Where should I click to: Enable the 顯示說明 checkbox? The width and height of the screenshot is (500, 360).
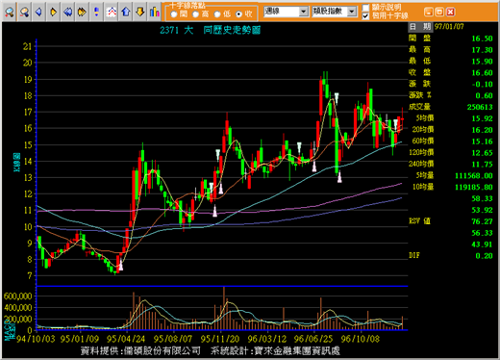[x=365, y=8]
